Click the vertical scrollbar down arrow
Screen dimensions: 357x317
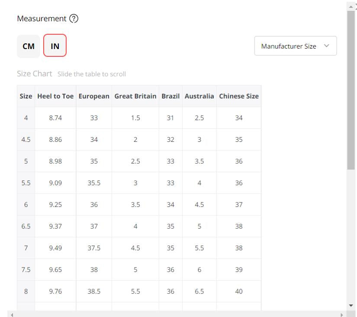coord(351,306)
